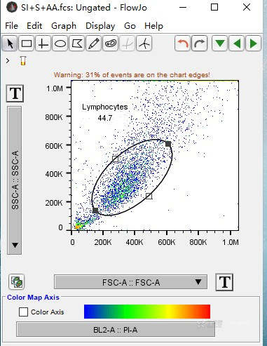Viewport: 267px width, 346px height.
Task: Open the Display menu
Action: [100, 26]
